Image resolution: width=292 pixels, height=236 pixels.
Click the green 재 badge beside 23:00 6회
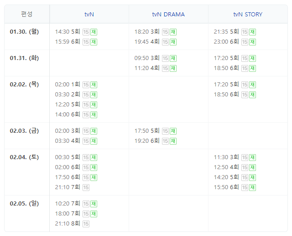[252, 42]
